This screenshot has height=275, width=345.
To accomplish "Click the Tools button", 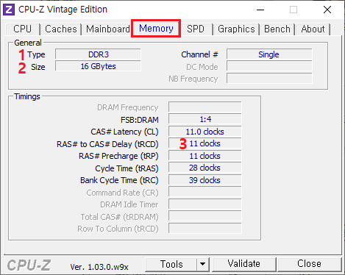I will pyautogui.click(x=171, y=264).
